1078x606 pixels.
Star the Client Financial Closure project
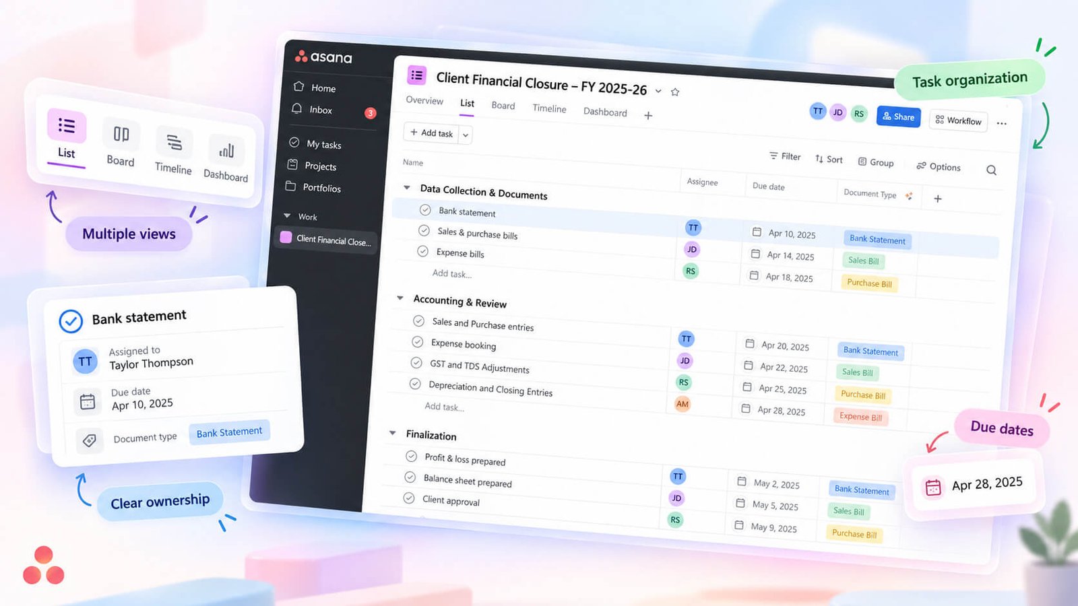pos(675,92)
